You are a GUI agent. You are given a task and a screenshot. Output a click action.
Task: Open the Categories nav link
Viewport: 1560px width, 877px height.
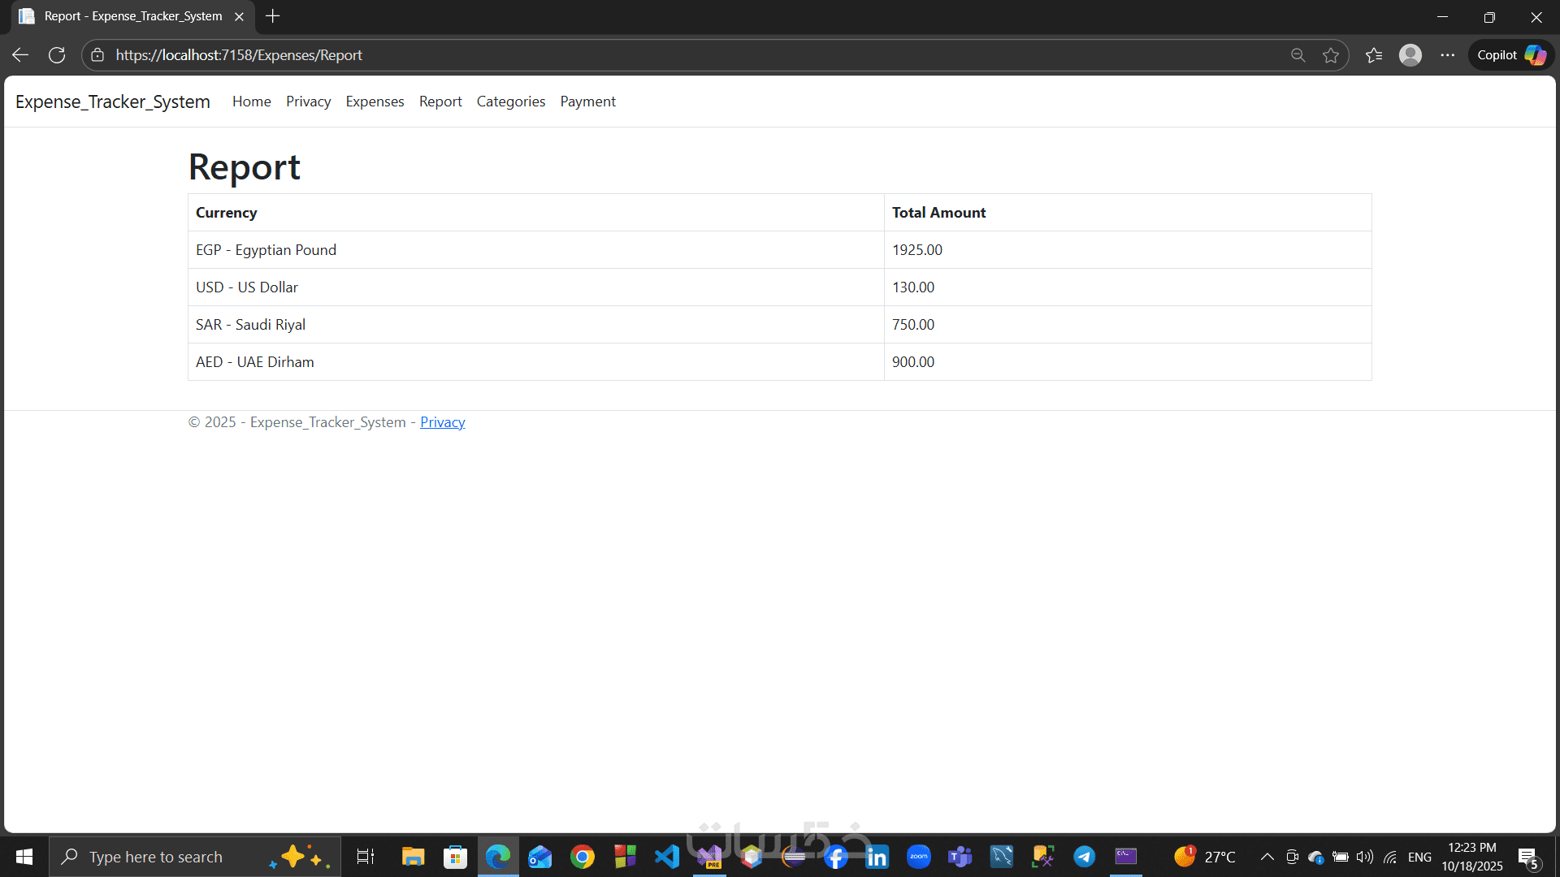pos(510,102)
